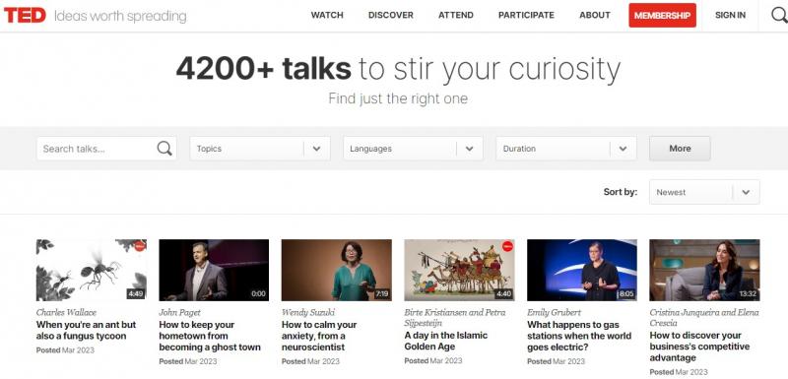Click the Ideas worth spreading tagline
Image resolution: width=788 pixels, height=379 pixels.
pyautogui.click(x=120, y=16)
